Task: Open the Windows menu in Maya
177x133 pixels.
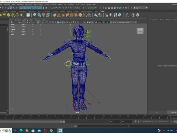Action: (7, 4)
